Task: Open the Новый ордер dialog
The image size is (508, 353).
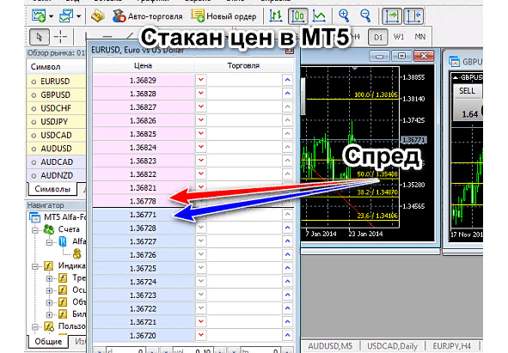Action: [223, 15]
